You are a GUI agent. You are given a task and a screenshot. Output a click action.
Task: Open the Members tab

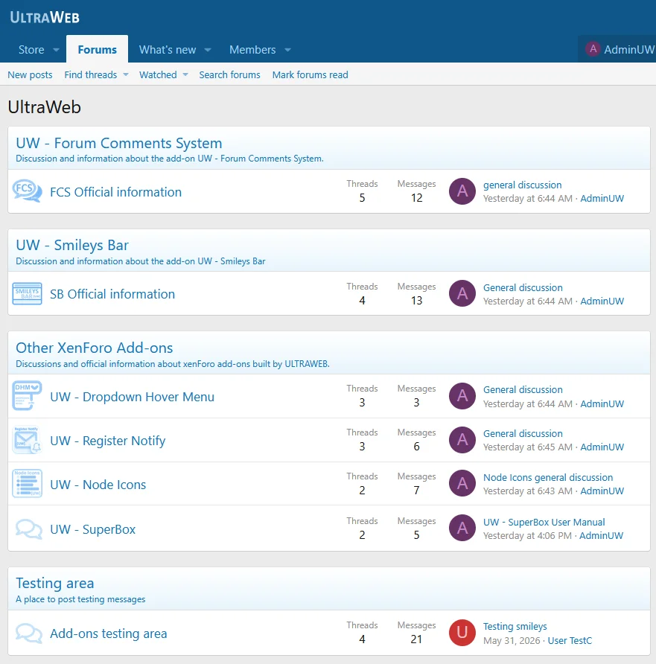click(252, 50)
